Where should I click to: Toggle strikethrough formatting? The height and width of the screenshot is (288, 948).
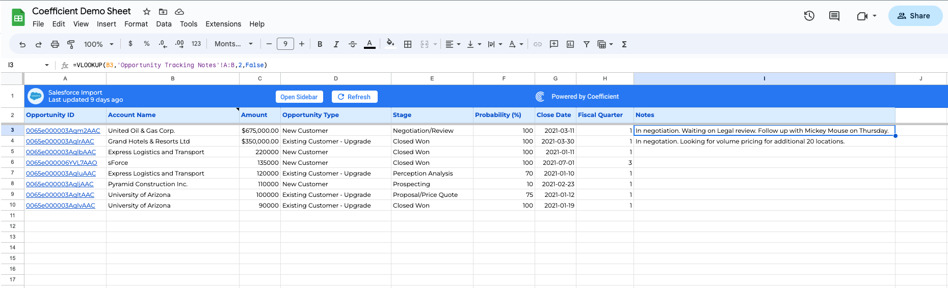coord(353,44)
